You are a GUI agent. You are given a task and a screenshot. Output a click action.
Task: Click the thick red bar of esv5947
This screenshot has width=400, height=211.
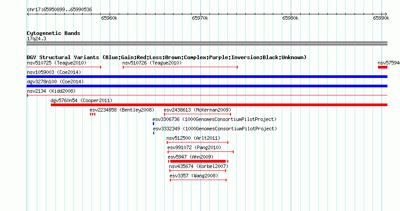[x=198, y=161]
